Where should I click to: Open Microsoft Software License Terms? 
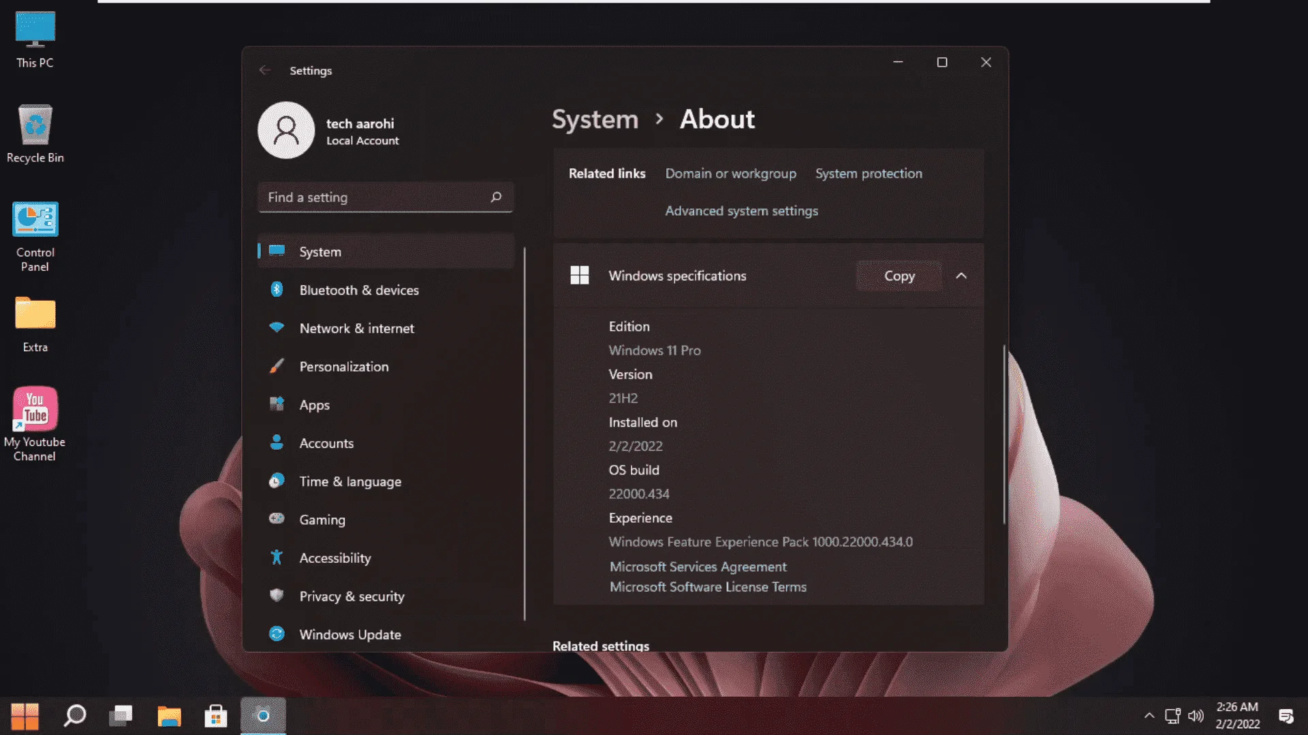[708, 587]
